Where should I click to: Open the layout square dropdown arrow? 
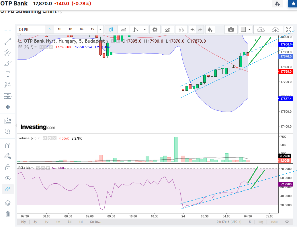(x=249, y=29)
